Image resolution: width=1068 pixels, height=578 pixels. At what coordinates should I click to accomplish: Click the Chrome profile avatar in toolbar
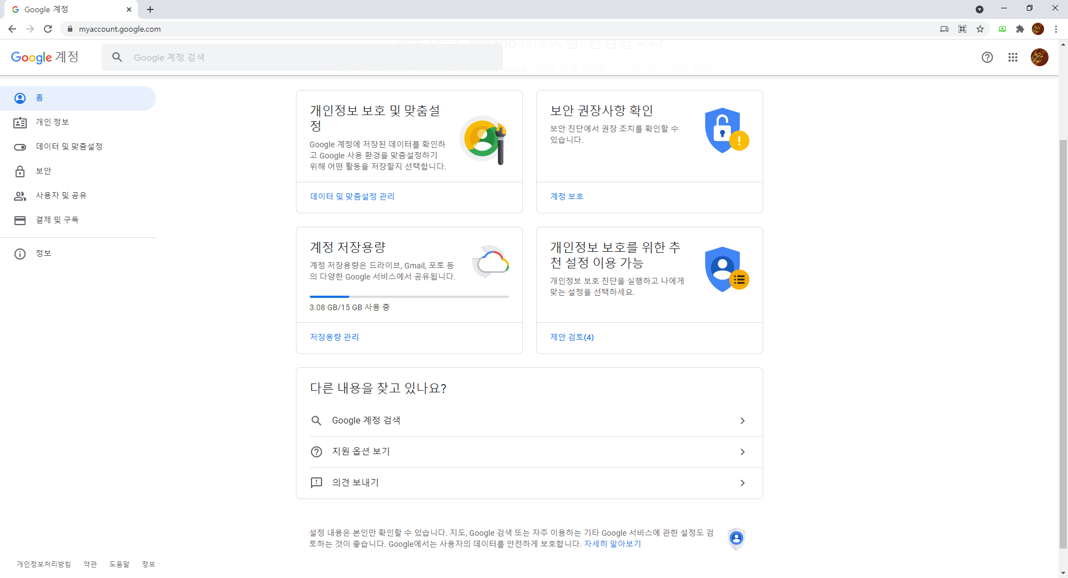[x=1038, y=29]
